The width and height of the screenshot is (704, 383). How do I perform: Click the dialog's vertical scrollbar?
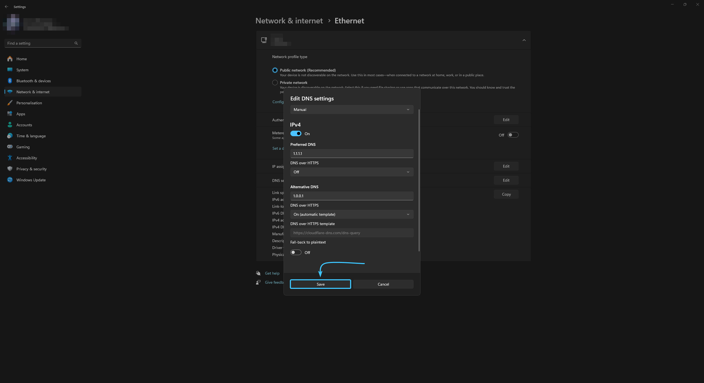tap(419, 180)
